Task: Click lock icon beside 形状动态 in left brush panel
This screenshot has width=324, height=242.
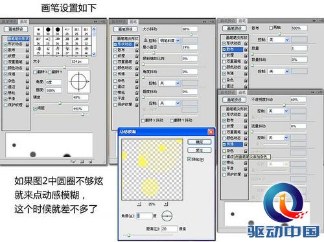Action: pyautogui.click(x=27, y=44)
